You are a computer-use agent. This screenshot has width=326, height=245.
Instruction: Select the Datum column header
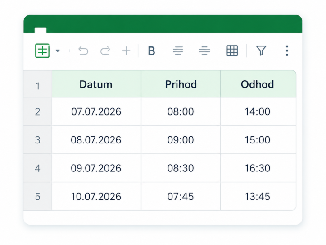click(96, 84)
